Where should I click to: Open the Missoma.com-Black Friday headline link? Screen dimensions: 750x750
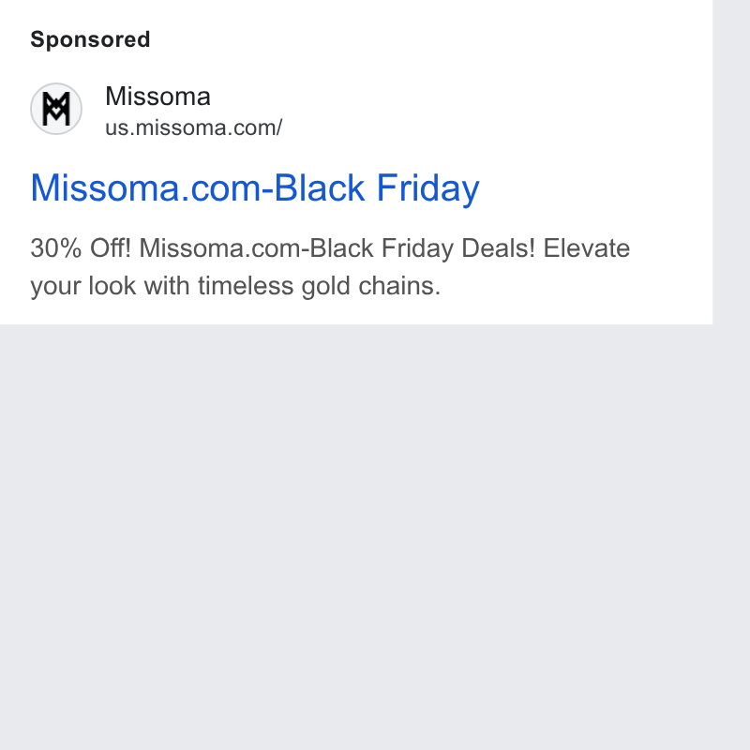tap(255, 188)
